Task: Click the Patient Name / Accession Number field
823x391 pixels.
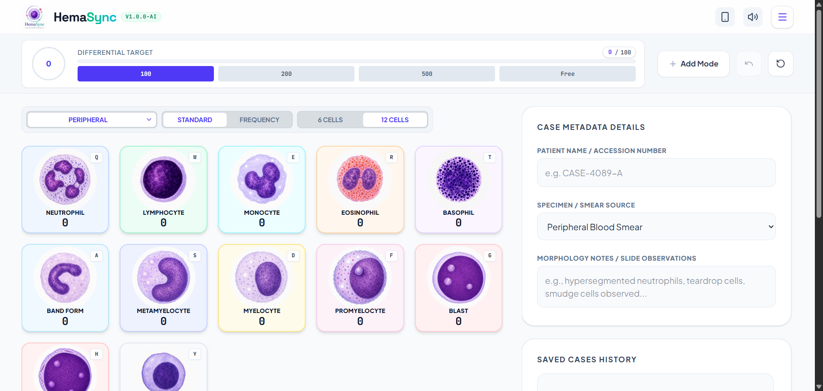Action: (656, 173)
